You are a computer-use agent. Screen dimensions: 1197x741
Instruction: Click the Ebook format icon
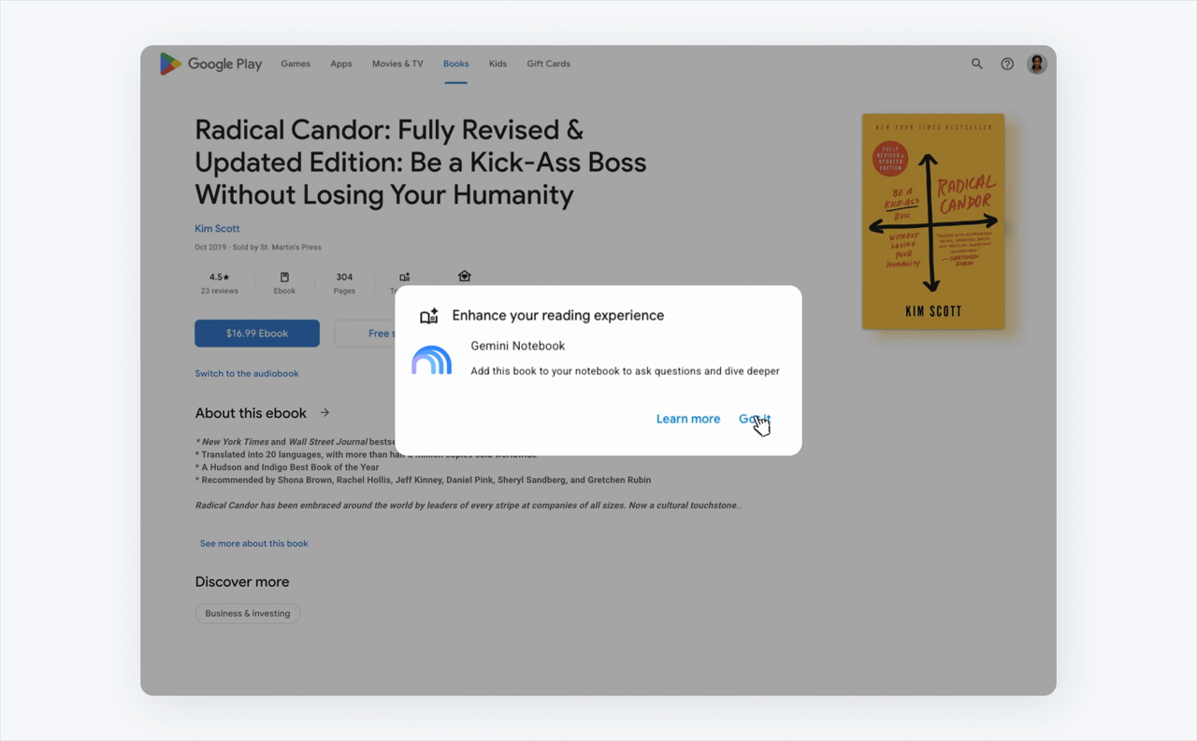click(284, 278)
